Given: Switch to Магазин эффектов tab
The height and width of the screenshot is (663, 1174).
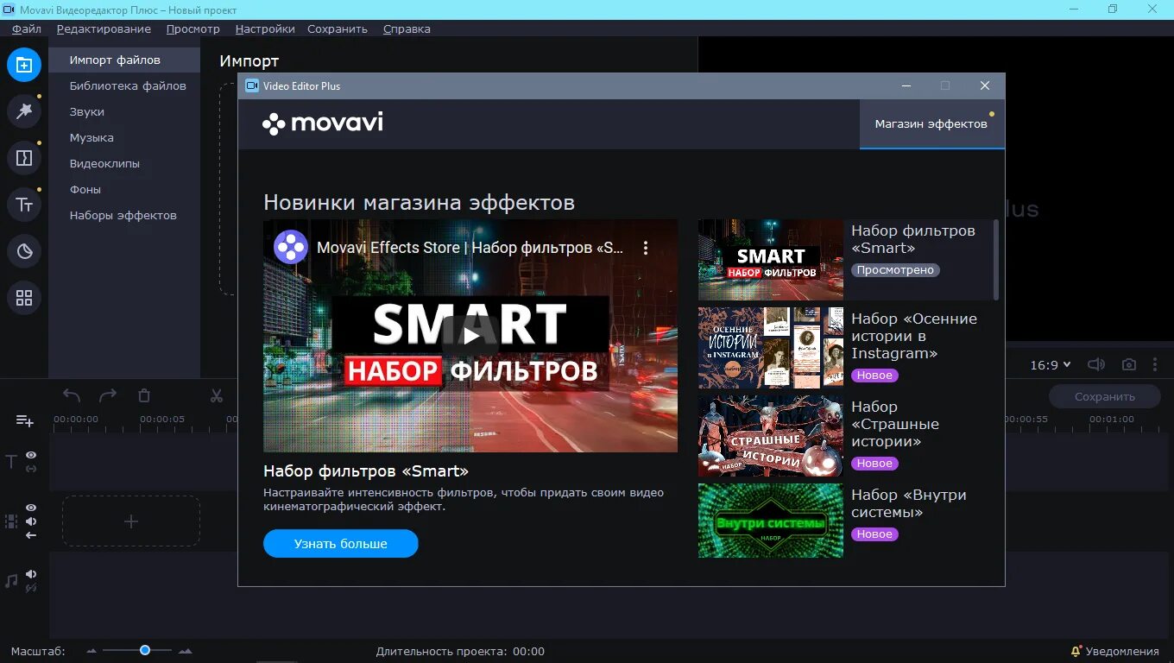Looking at the screenshot, I should point(931,123).
